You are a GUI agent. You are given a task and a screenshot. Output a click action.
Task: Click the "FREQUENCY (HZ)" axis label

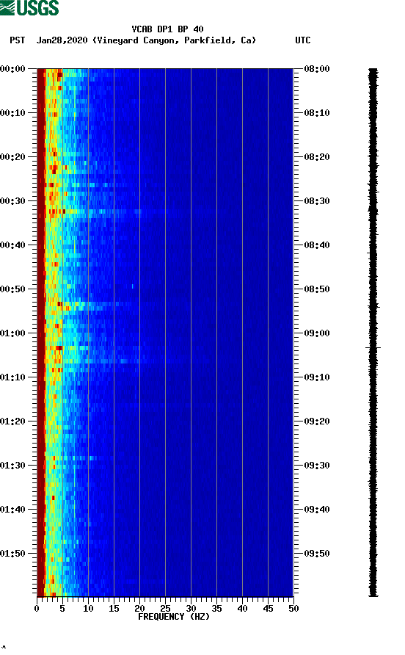174,617
